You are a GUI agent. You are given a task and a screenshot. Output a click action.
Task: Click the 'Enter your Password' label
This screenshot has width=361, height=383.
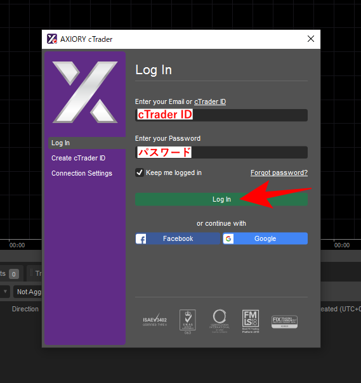click(167, 138)
